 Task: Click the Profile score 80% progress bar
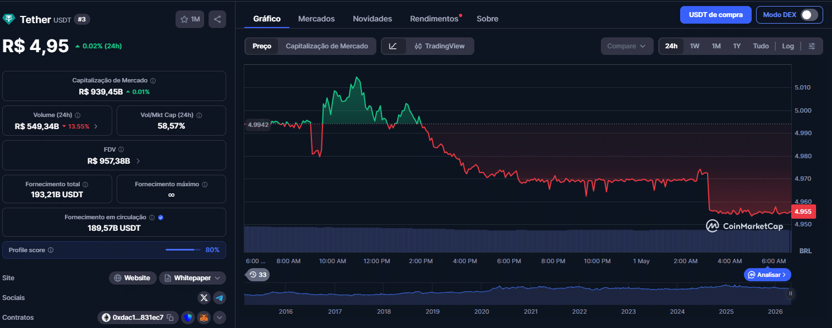point(184,250)
